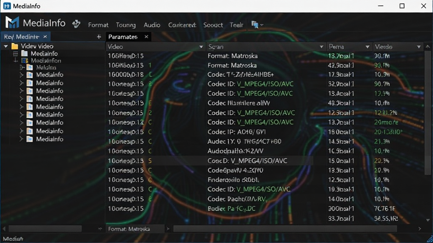This screenshot has height=243, width=433.
Task: Click the yellow folder icon of Videv Video
Action: tap(15, 46)
